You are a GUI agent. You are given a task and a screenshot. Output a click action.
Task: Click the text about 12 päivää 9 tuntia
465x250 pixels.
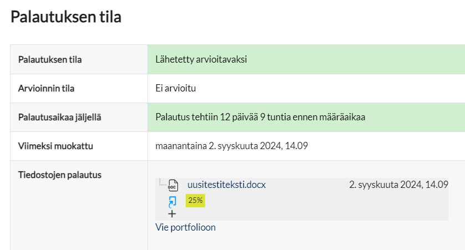coord(260,117)
